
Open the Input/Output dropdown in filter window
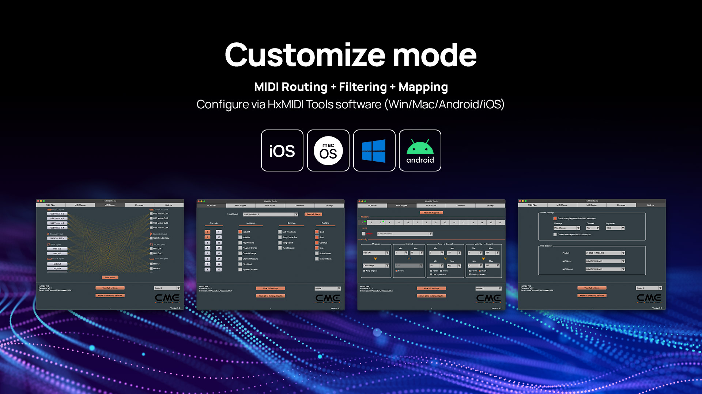[x=271, y=214]
